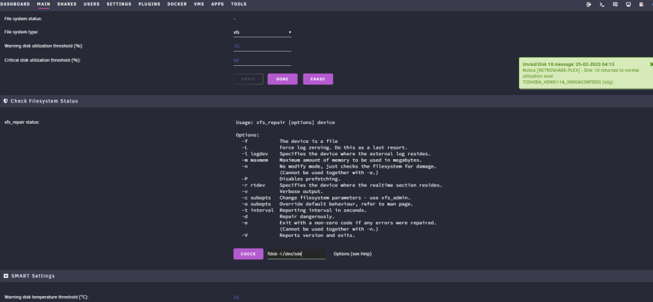The height and width of the screenshot is (302, 653).
Task: Click the Info monitor icon
Action: 628,4
